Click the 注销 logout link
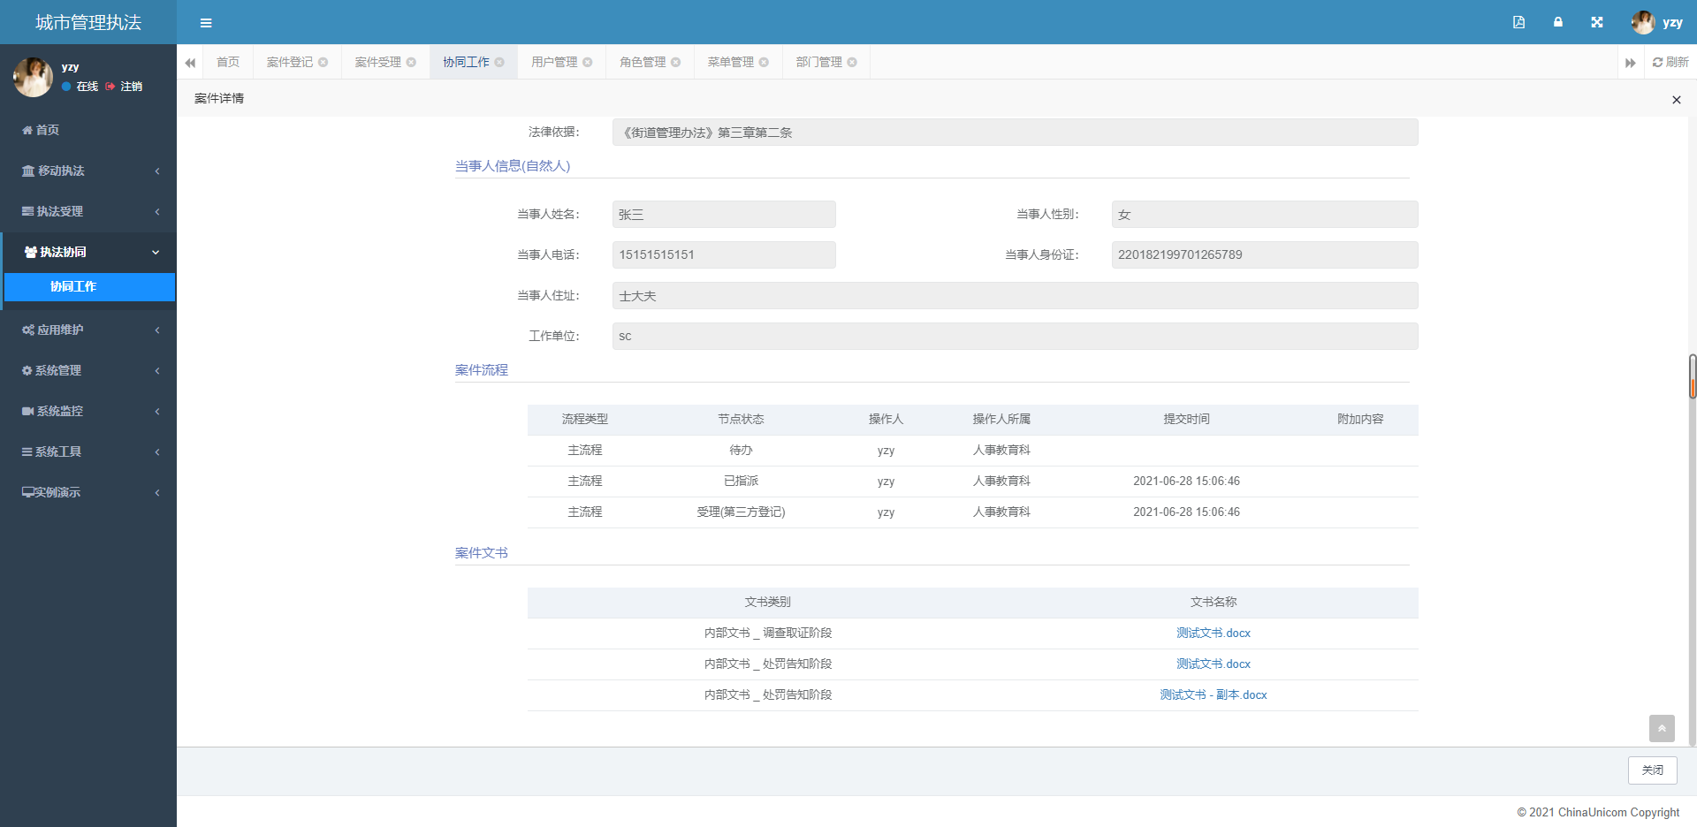This screenshot has width=1697, height=827. tap(124, 87)
